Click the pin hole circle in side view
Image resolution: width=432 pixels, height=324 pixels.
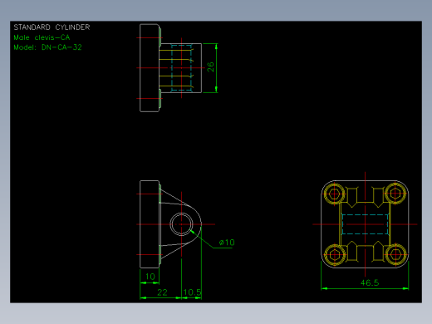[x=181, y=224]
